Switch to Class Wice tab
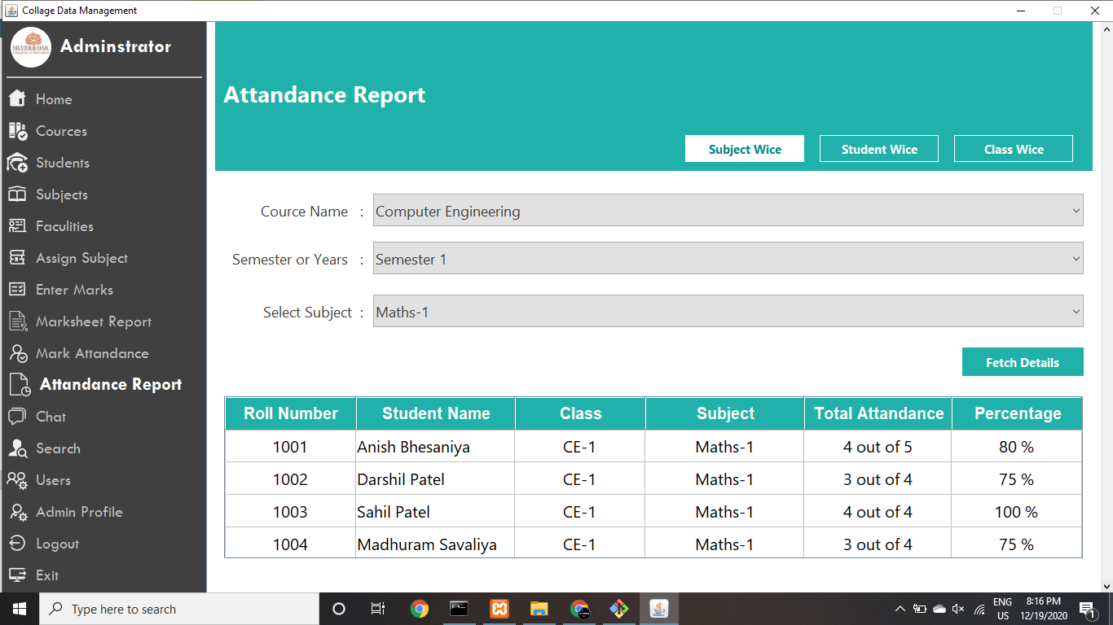This screenshot has height=625, width=1113. coord(1014,149)
